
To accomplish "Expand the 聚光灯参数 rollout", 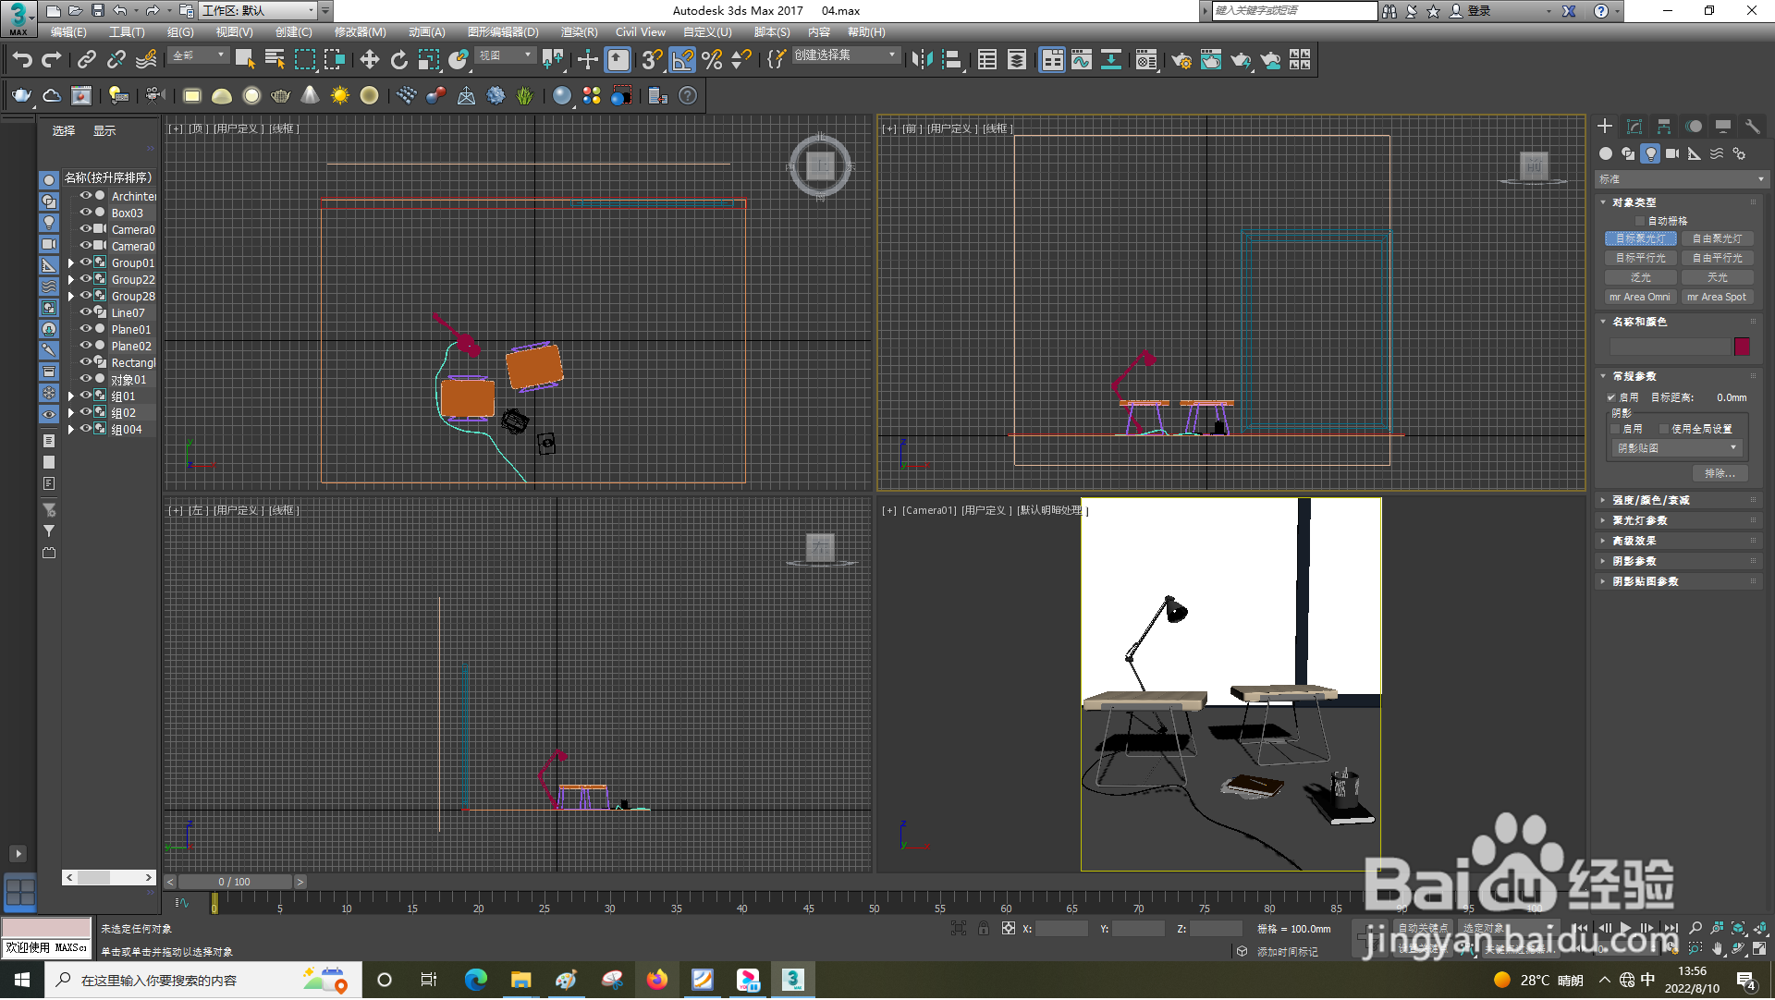I will (1640, 520).
